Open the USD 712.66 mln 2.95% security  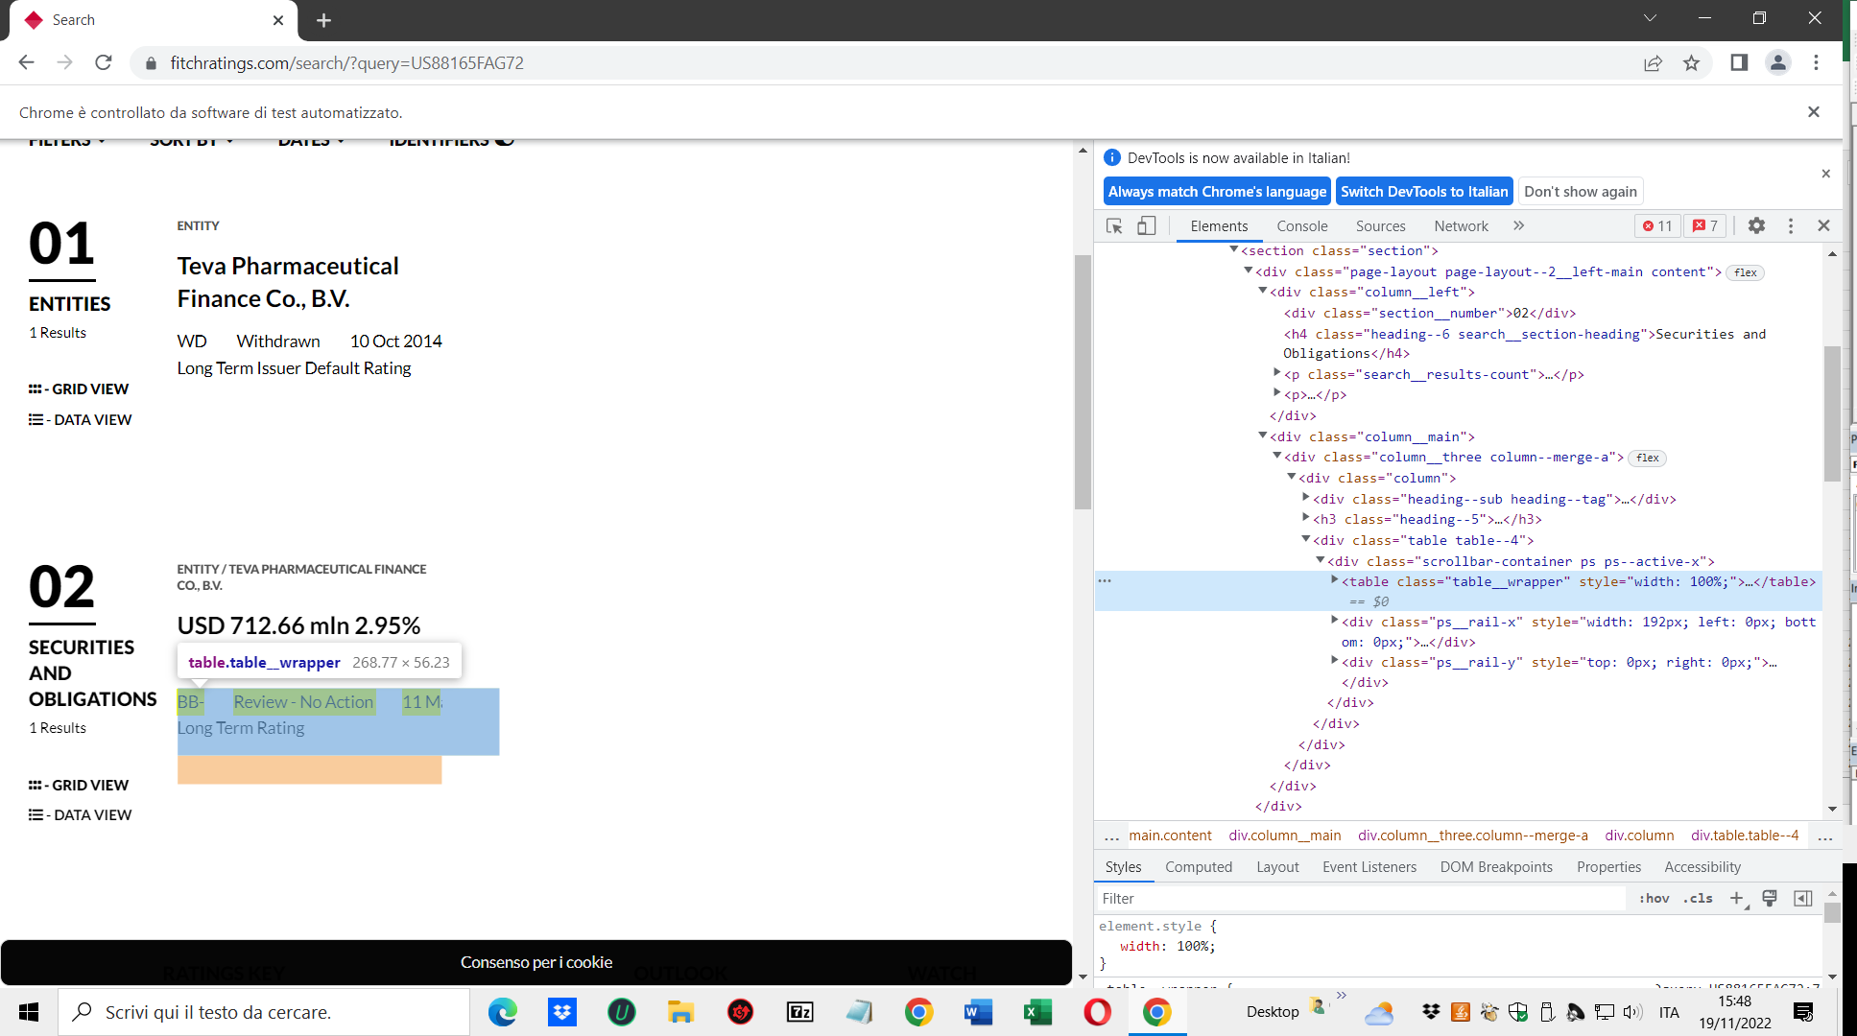[x=298, y=625]
